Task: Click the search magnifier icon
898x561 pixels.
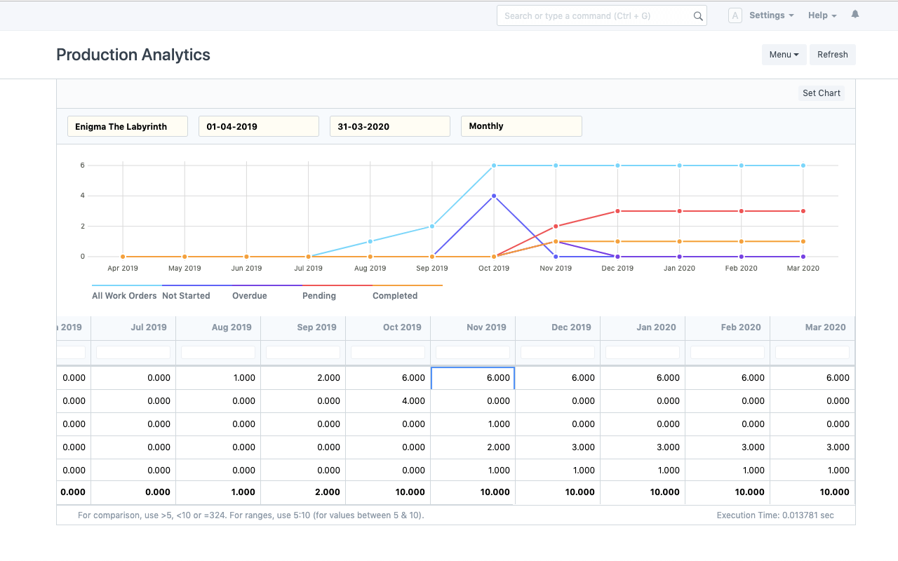Action: click(x=697, y=16)
